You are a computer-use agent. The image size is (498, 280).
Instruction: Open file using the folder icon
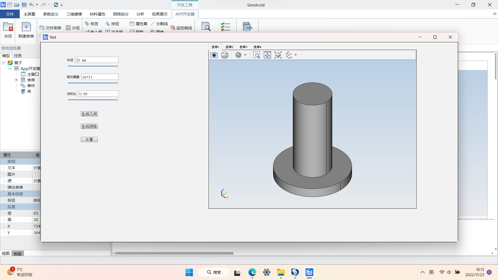click(17, 5)
